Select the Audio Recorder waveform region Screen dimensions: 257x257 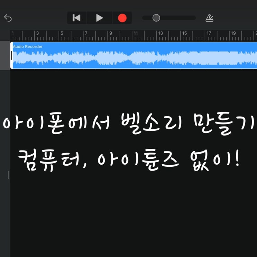coord(134,55)
